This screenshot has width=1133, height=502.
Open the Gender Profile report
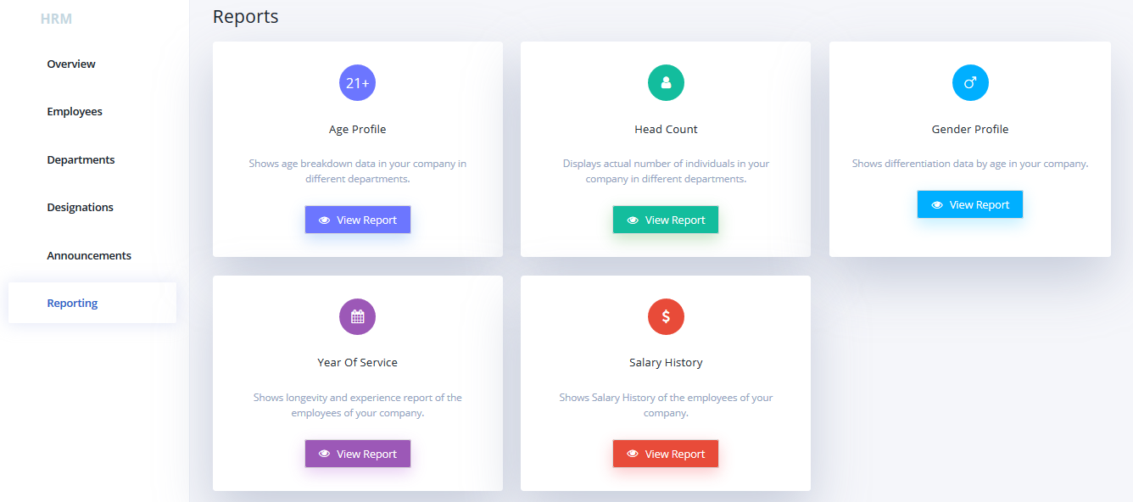tap(970, 204)
